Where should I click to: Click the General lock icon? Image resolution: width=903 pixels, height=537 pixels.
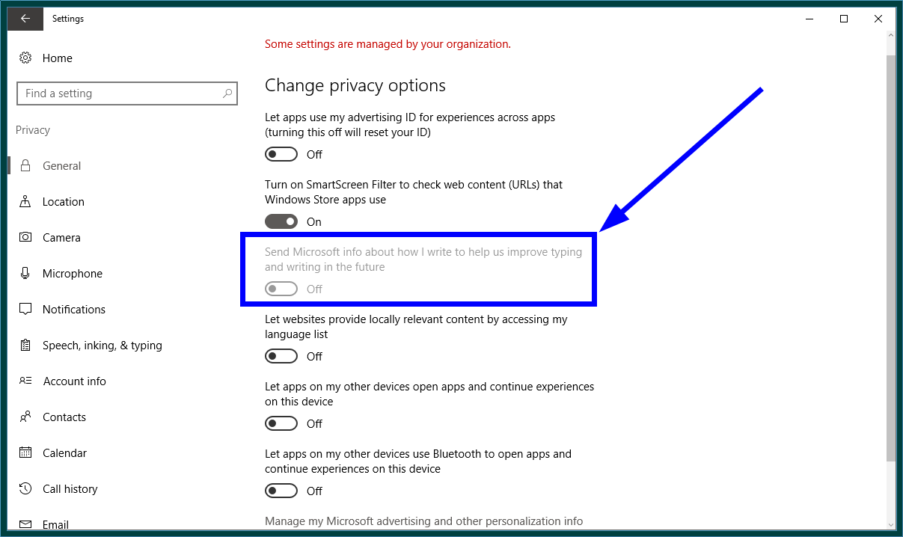[25, 165]
